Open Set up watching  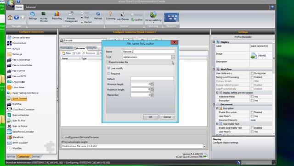click(153, 17)
